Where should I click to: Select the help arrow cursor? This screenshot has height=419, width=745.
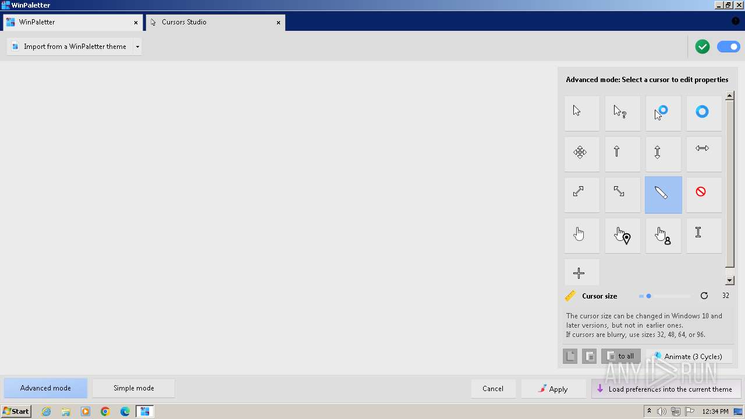622,113
